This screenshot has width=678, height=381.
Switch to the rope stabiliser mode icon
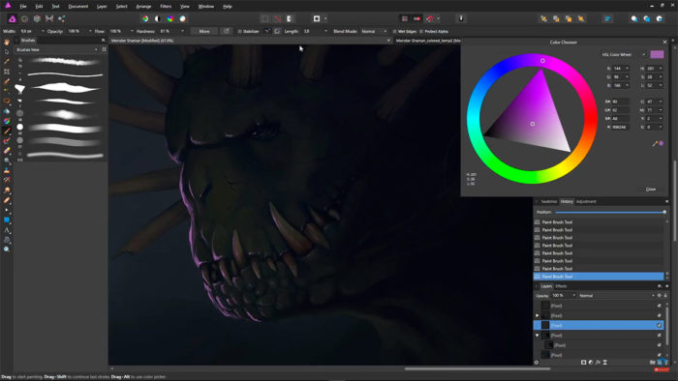pyautogui.click(x=267, y=31)
